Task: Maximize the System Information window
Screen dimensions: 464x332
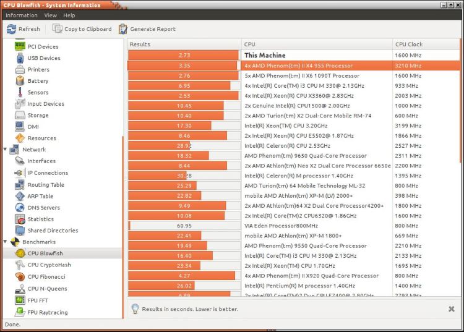Action: (x=451, y=5)
